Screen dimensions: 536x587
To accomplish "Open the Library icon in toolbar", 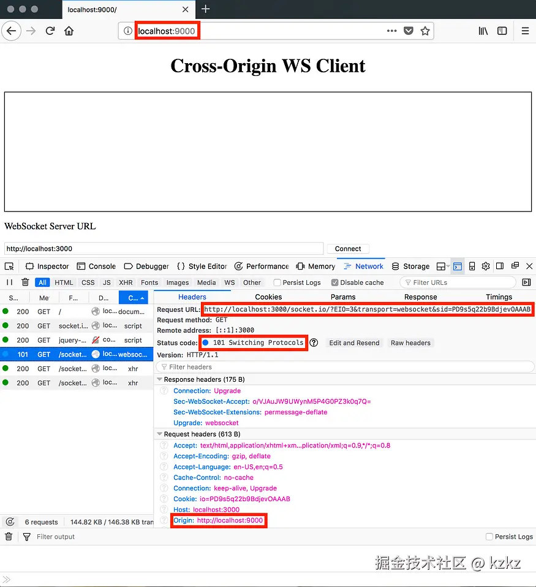I will pyautogui.click(x=483, y=31).
